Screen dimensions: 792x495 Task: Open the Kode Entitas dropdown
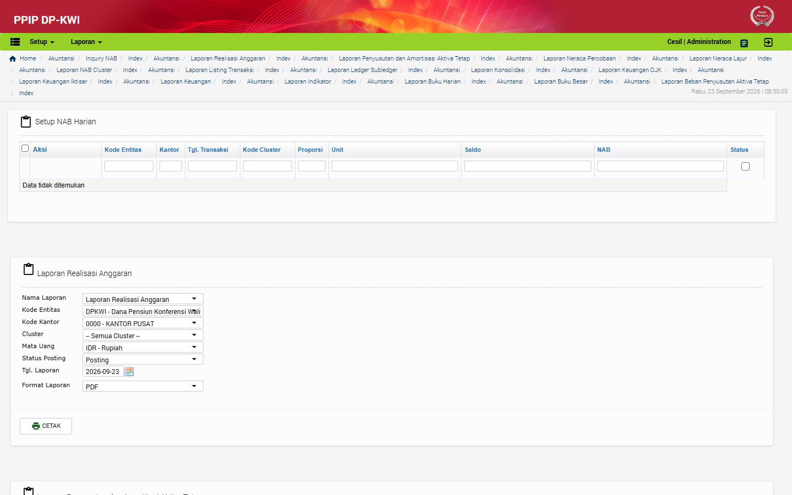click(x=143, y=311)
